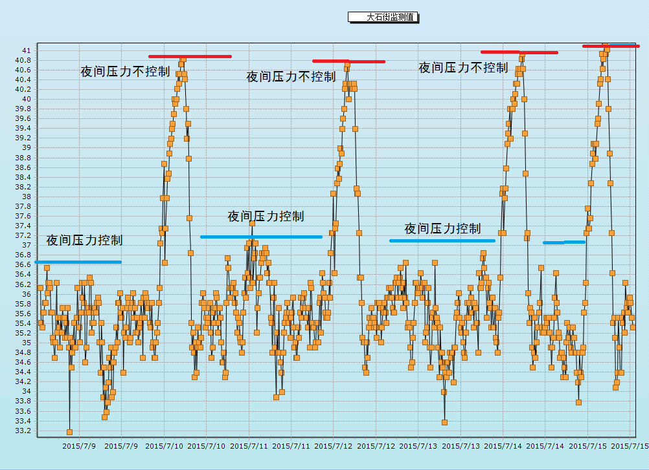This screenshot has height=470, width=649.
Task: Pick the y-axis label 34.4
Action: click(23, 372)
